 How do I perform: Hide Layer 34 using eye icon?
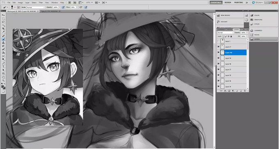click(219, 87)
